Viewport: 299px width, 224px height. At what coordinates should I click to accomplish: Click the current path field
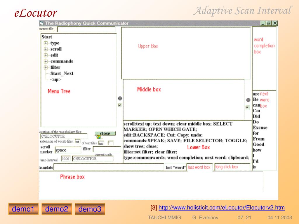click(x=93, y=159)
